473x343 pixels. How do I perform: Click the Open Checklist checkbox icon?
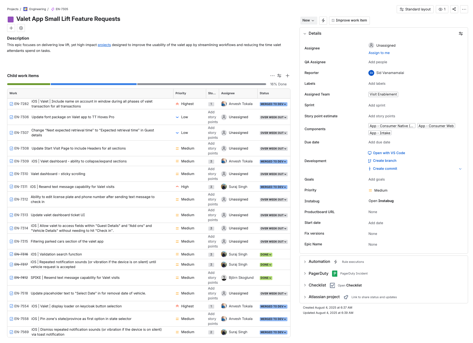[332, 286]
